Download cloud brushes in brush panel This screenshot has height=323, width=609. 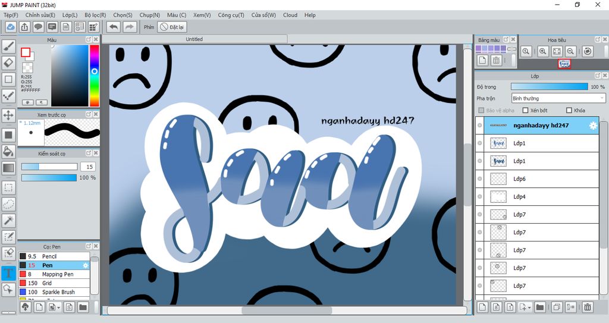coord(25,307)
